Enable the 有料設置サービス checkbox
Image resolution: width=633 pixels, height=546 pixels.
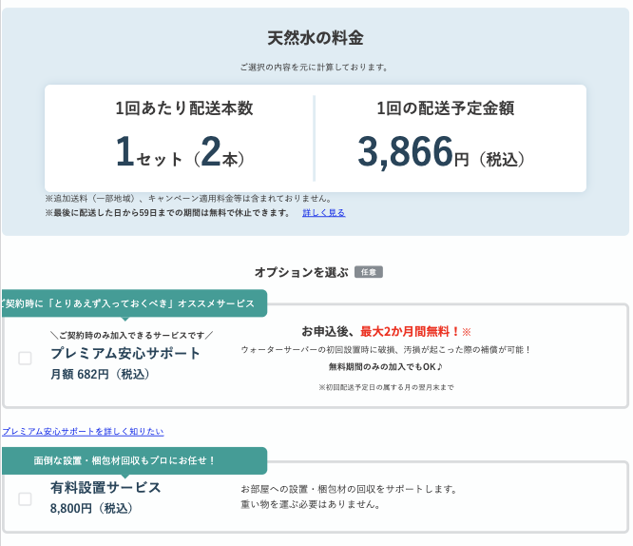pos(25,498)
